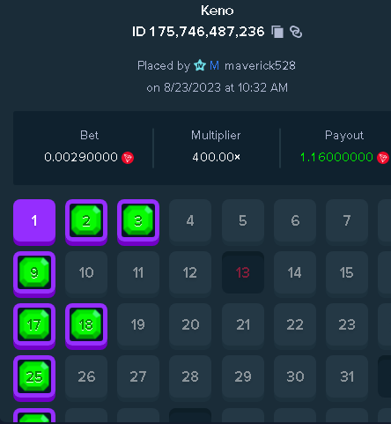Click the Multiplier label
Viewport: 391px width, 424px height.
click(x=216, y=136)
